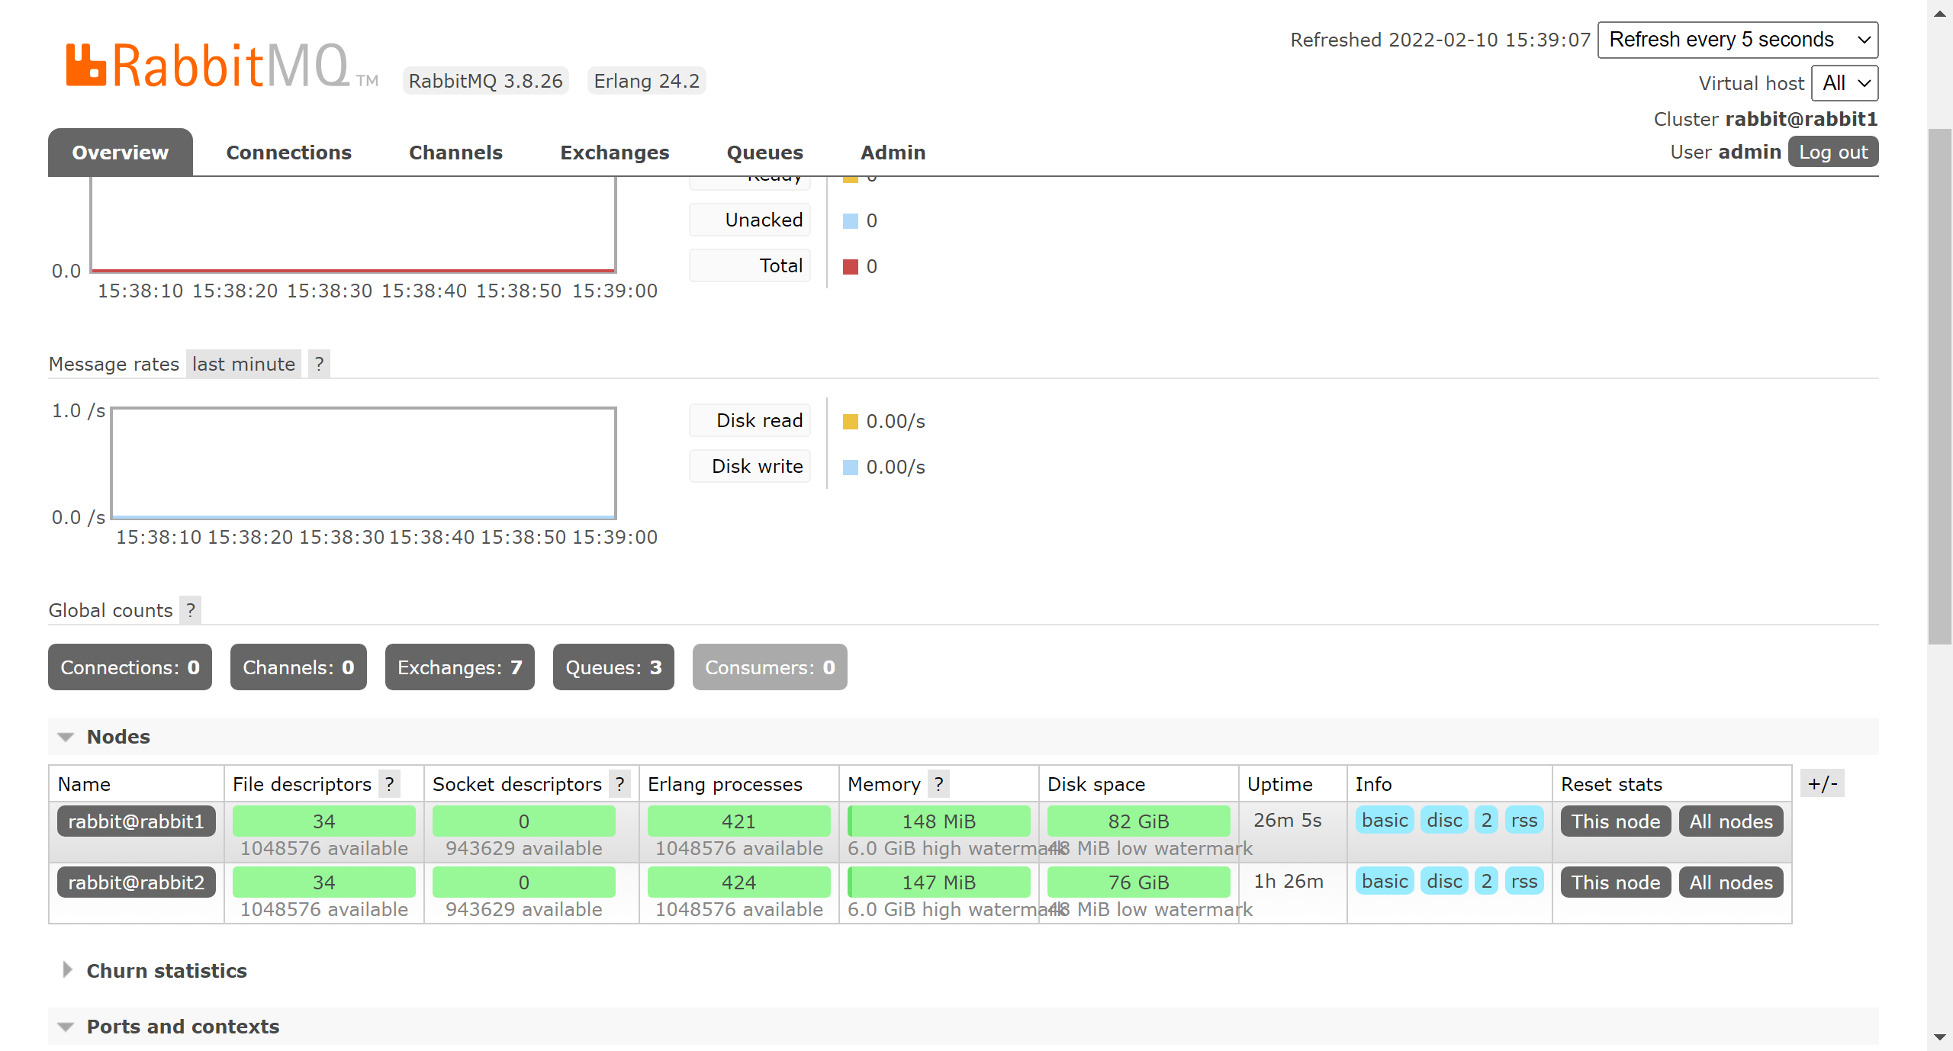This screenshot has height=1051, width=1953.
Task: Click File descriptors help question mark
Action: tap(390, 784)
